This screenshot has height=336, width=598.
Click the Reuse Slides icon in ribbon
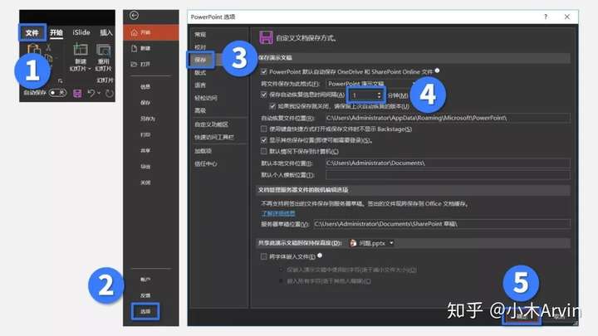click(103, 50)
